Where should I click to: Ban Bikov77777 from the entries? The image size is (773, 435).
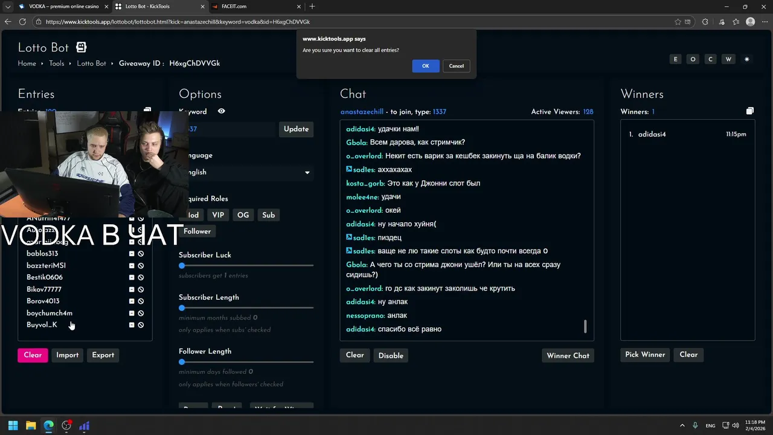(x=141, y=289)
